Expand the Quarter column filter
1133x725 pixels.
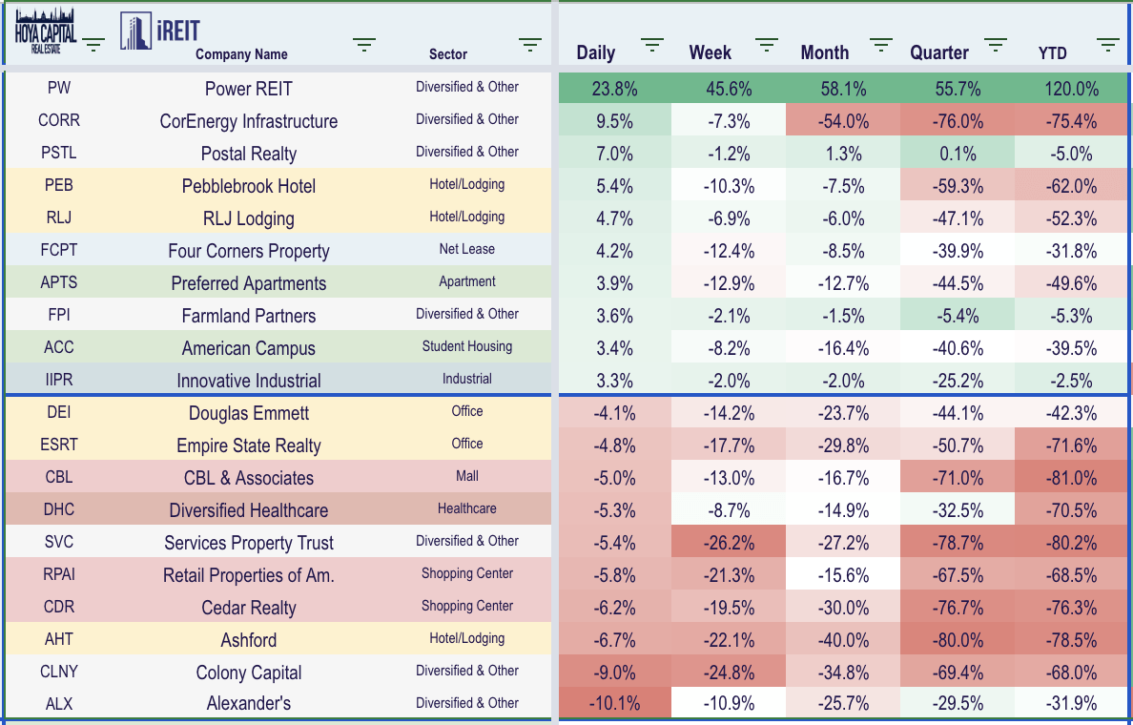pyautogui.click(x=996, y=44)
